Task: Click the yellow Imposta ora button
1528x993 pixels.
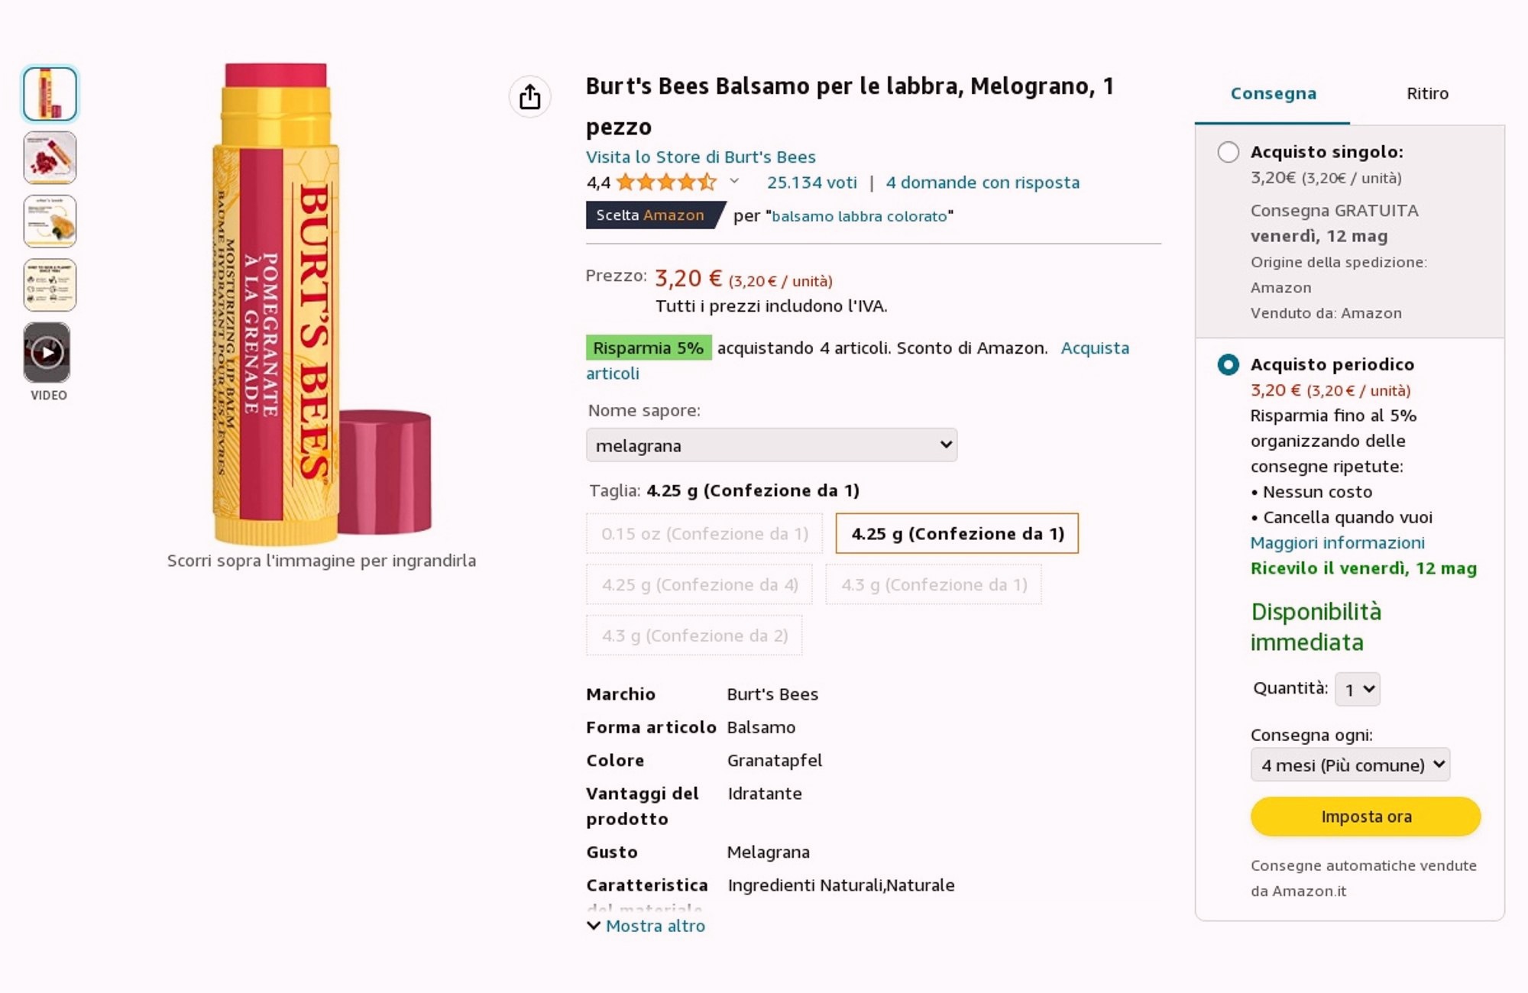Action: pos(1365,817)
